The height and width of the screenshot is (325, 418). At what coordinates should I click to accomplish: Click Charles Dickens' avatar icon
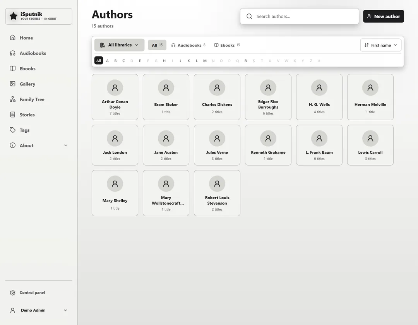[217, 87]
